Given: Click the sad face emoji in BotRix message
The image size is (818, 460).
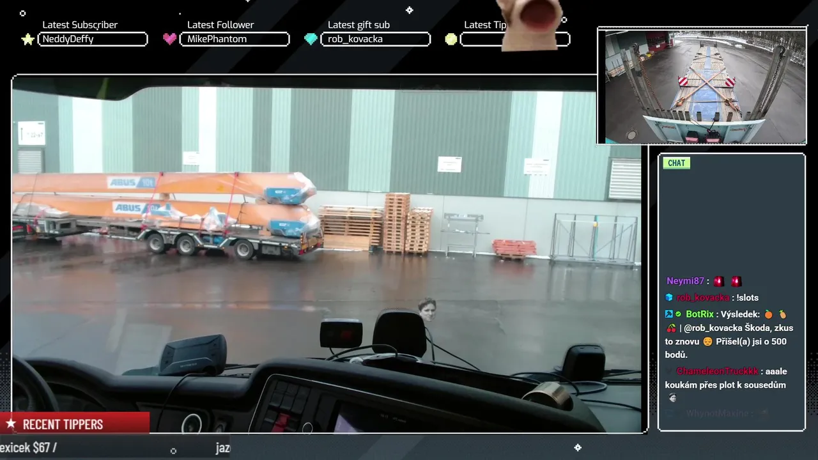Looking at the screenshot, I should point(707,341).
